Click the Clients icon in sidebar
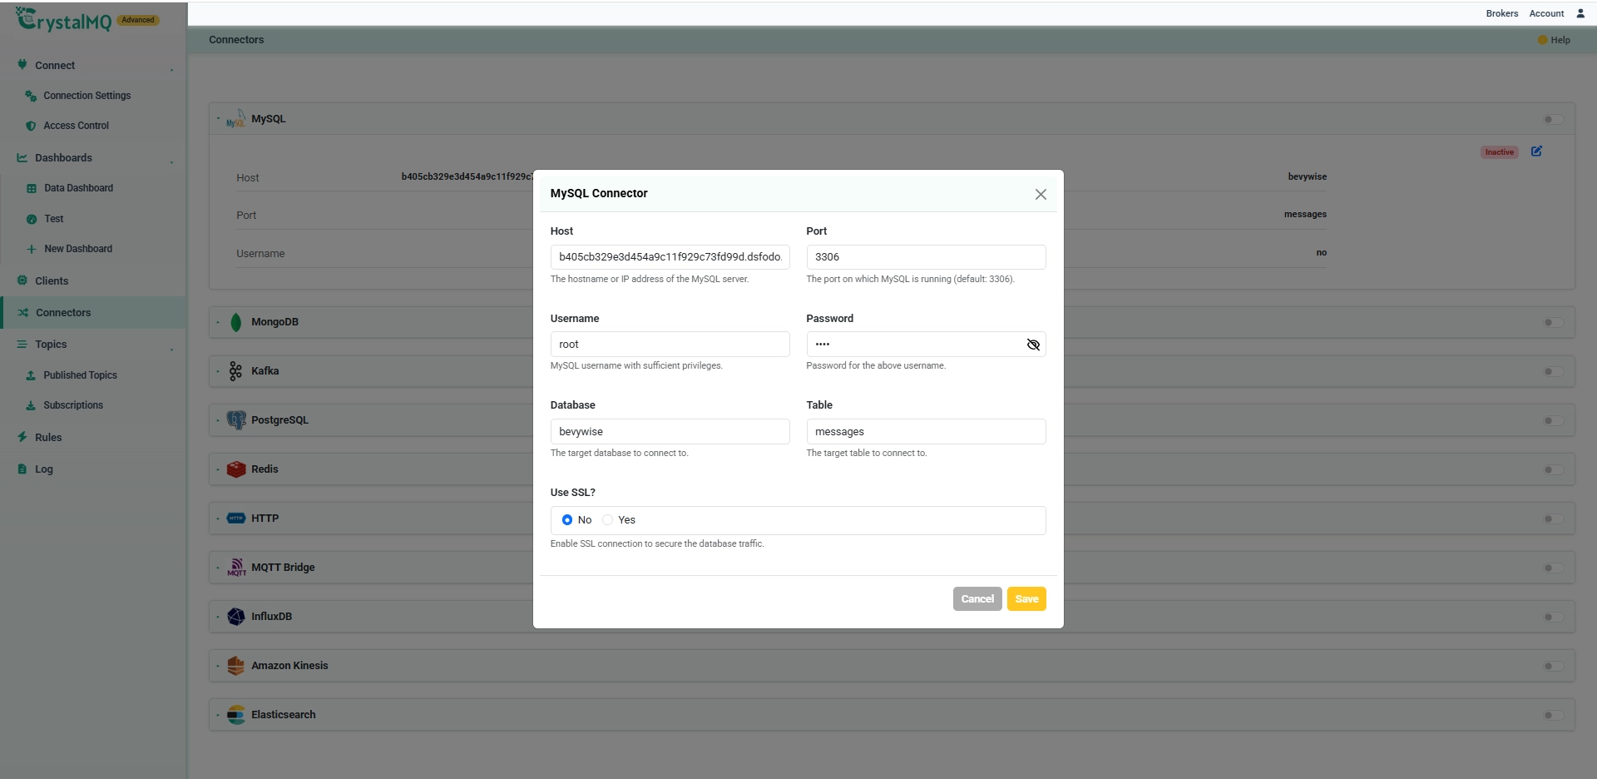This screenshot has height=779, width=1597. [x=22, y=280]
